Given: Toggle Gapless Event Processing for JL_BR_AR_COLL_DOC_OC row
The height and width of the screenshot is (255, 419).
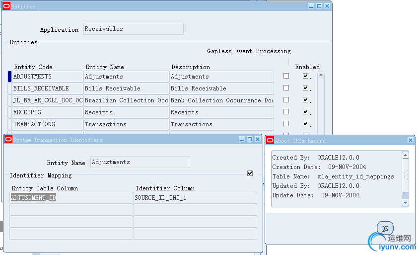Looking at the screenshot, I should 286,100.
